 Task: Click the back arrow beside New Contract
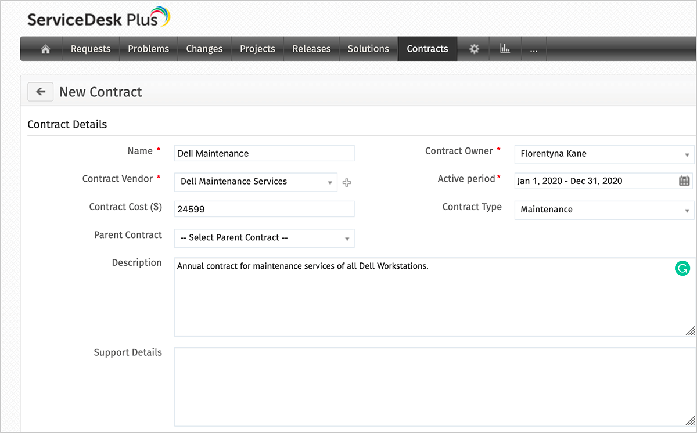tap(41, 92)
